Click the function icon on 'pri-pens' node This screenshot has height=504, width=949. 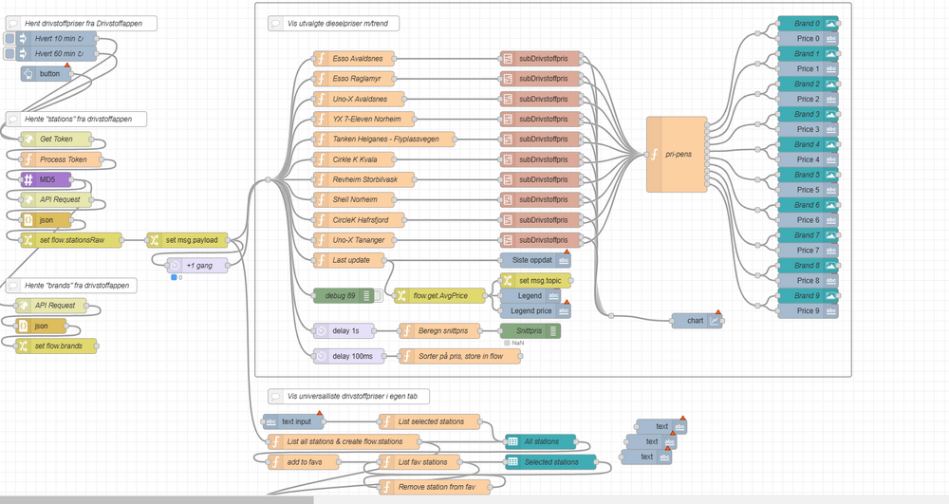coord(655,154)
